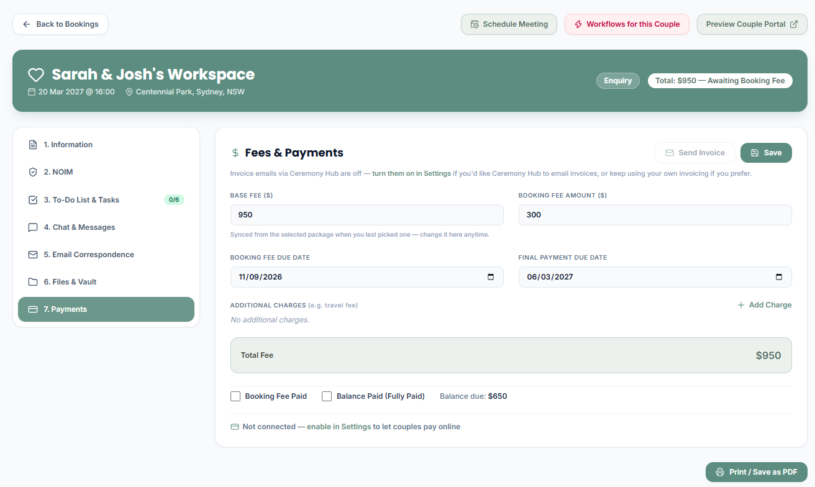Viewport: 815px width, 487px height.
Task: Click the document icon next to Information
Action: click(x=33, y=145)
